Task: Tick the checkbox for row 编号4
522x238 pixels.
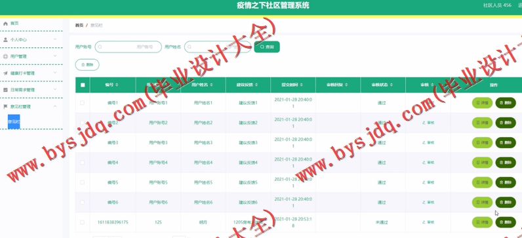Action: point(82,163)
